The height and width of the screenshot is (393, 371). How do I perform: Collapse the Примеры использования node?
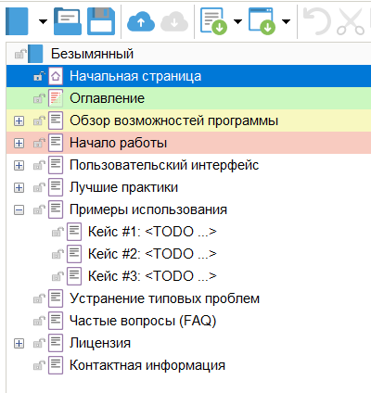(x=19, y=210)
